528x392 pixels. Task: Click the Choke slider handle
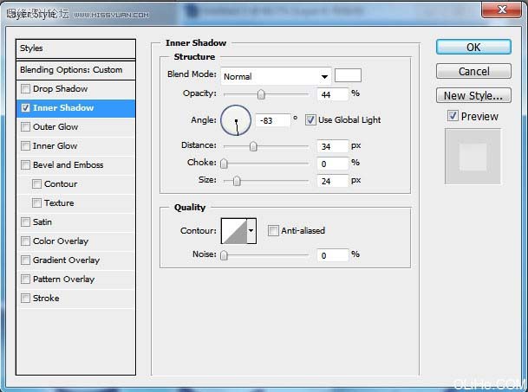pyautogui.click(x=224, y=164)
